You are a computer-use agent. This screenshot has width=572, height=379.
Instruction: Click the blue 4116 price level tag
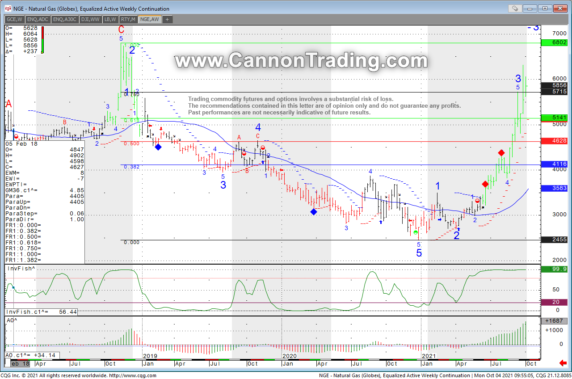click(553, 164)
